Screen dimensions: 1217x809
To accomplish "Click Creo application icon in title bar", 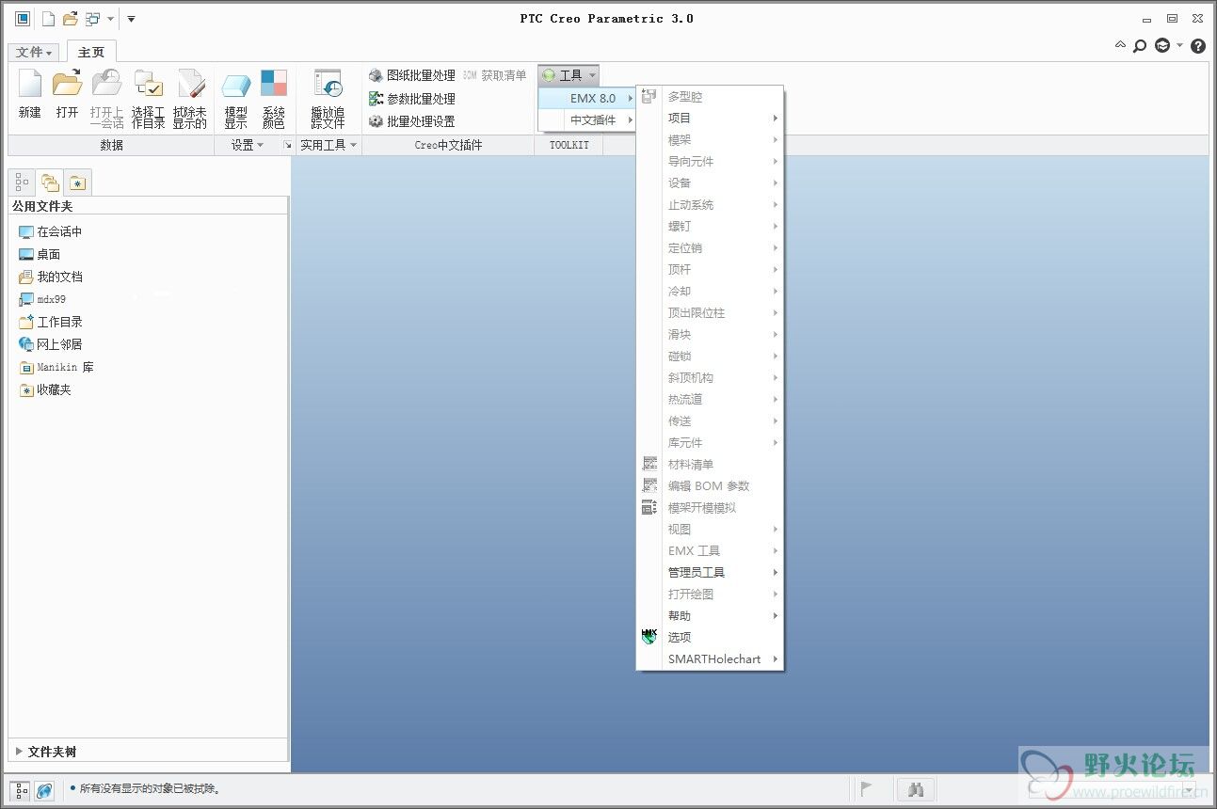I will coord(23,19).
